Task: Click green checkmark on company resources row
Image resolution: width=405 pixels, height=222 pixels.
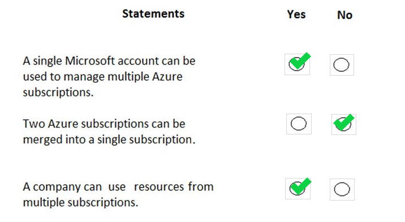Action: pyautogui.click(x=300, y=186)
